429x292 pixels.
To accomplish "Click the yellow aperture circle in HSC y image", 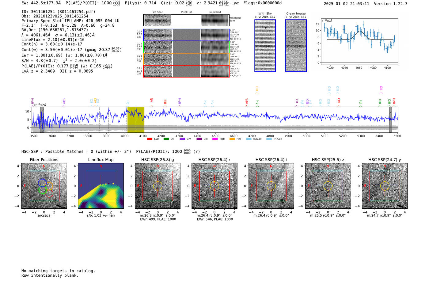I will click(x=385, y=186).
